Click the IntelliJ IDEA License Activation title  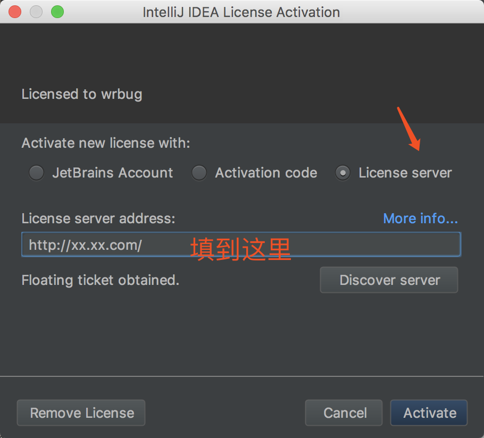241,12
